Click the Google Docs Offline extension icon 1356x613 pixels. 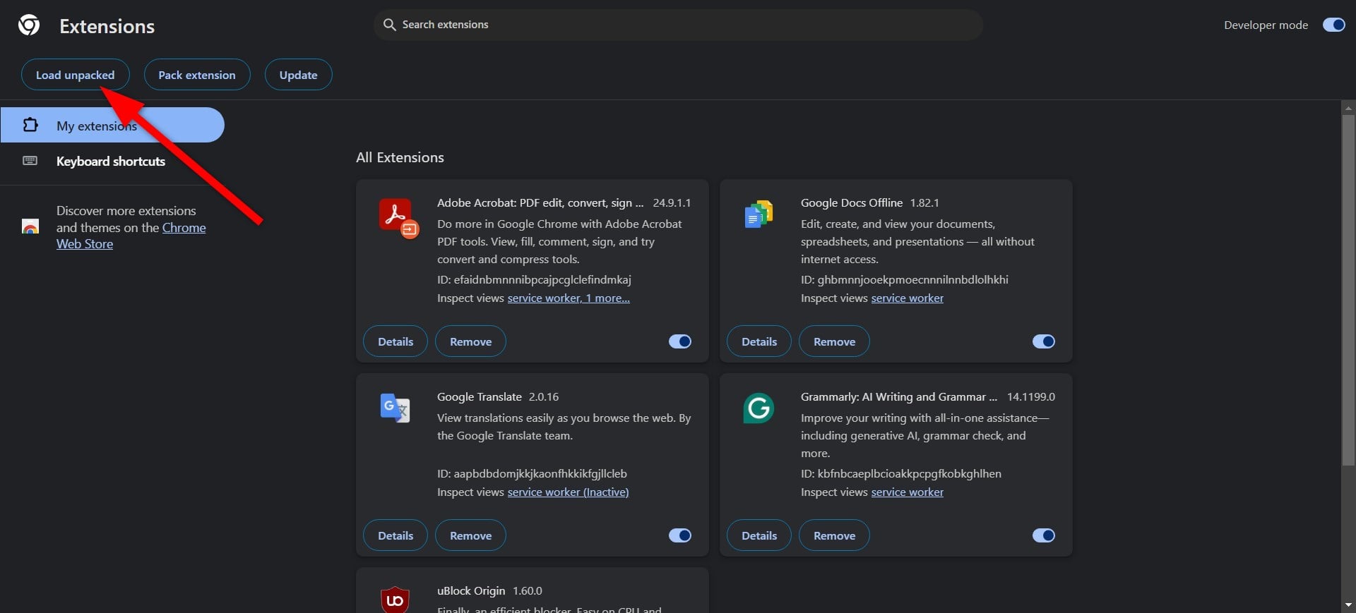759,214
